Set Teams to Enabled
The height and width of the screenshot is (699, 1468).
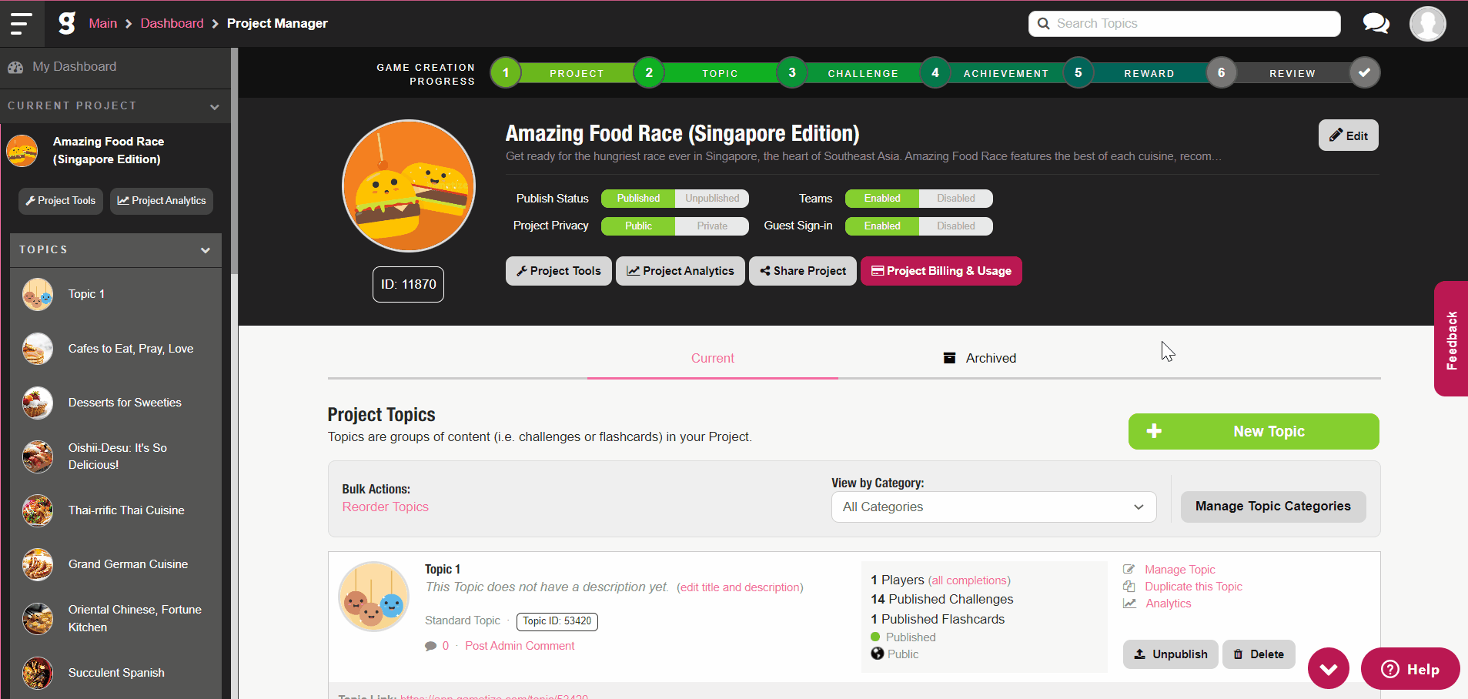coord(882,199)
